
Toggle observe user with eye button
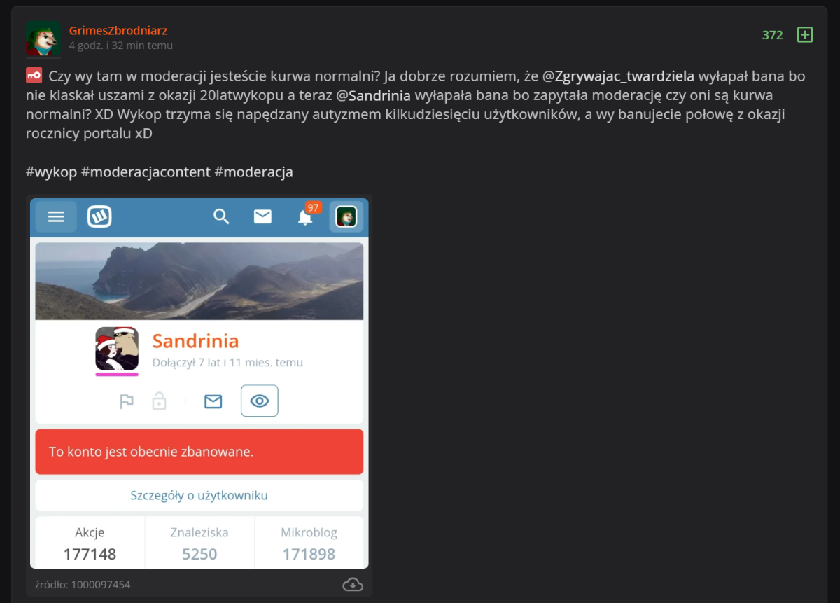pos(260,401)
